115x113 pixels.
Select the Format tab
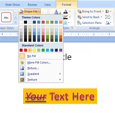(x=67, y=5)
